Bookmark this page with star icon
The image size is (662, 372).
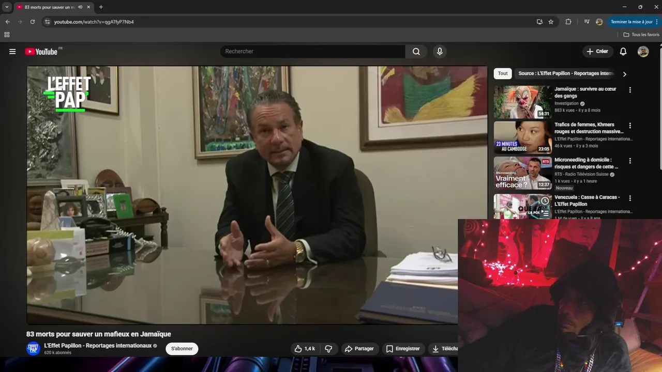(x=551, y=22)
